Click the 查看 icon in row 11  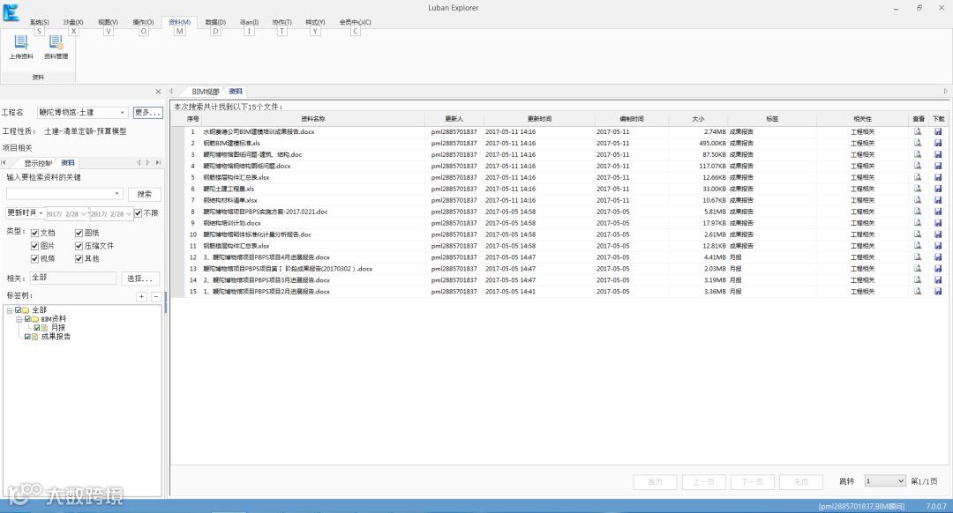pos(918,246)
